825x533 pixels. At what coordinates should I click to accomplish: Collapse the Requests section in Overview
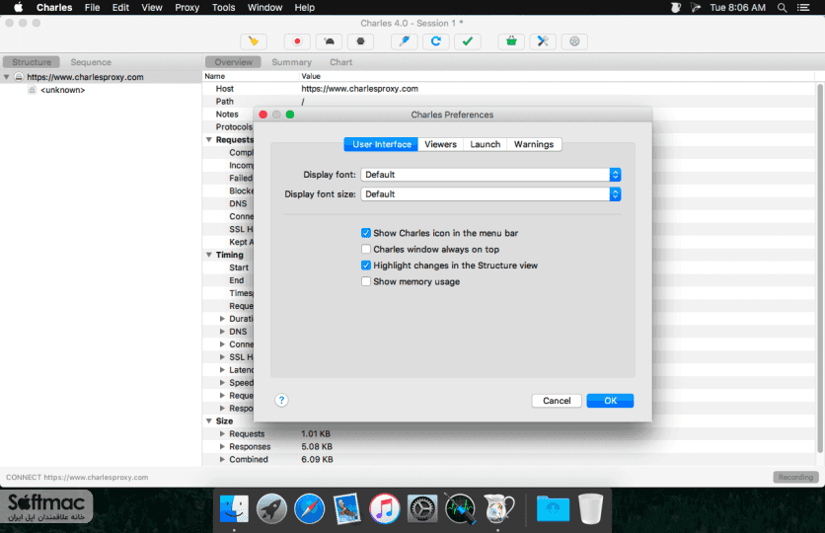click(x=209, y=139)
